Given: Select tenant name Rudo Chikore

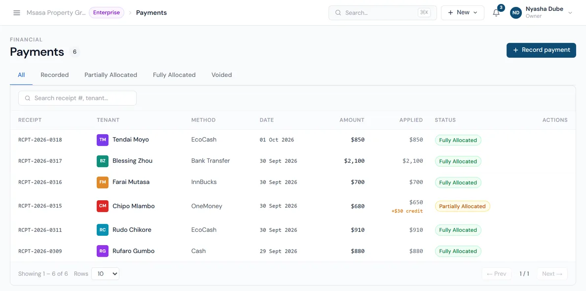Looking at the screenshot, I should pyautogui.click(x=132, y=230).
